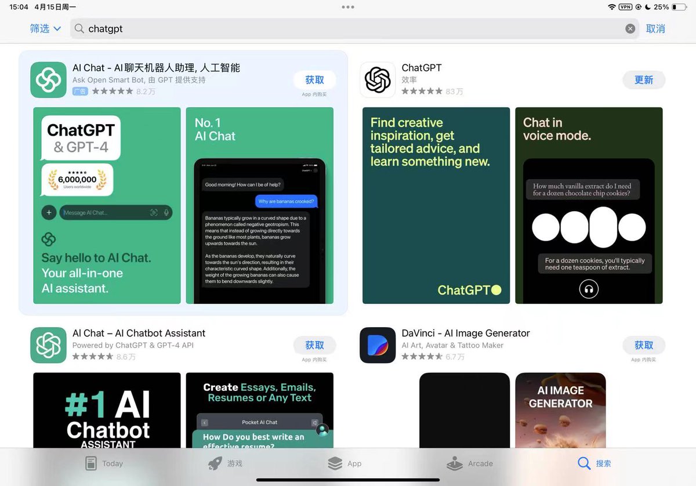Tap the 15:04 clock in status bar
The image size is (696, 486).
click(x=19, y=7)
